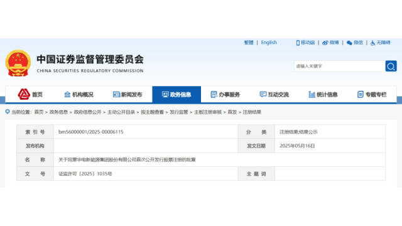Click the Weibo icon in top bar

(325, 43)
